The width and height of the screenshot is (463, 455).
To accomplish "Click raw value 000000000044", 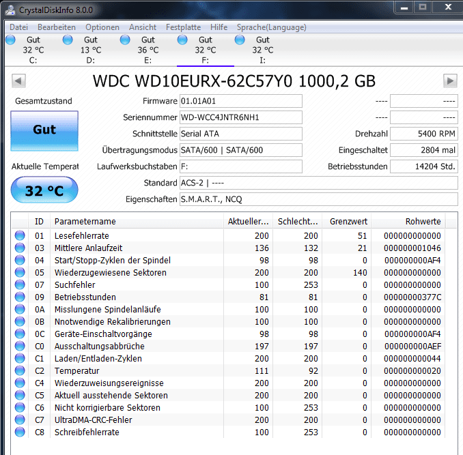I will pyautogui.click(x=412, y=359).
